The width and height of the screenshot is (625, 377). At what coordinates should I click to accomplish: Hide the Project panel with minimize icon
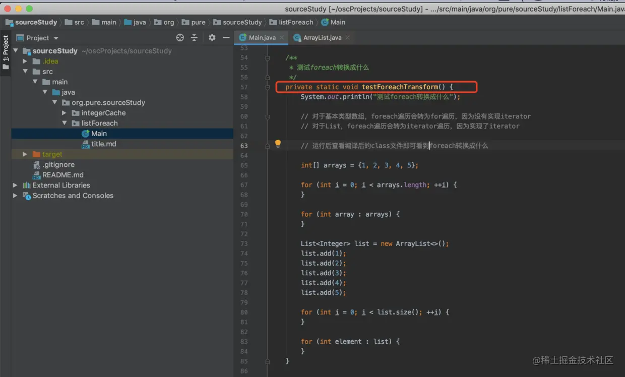click(226, 38)
